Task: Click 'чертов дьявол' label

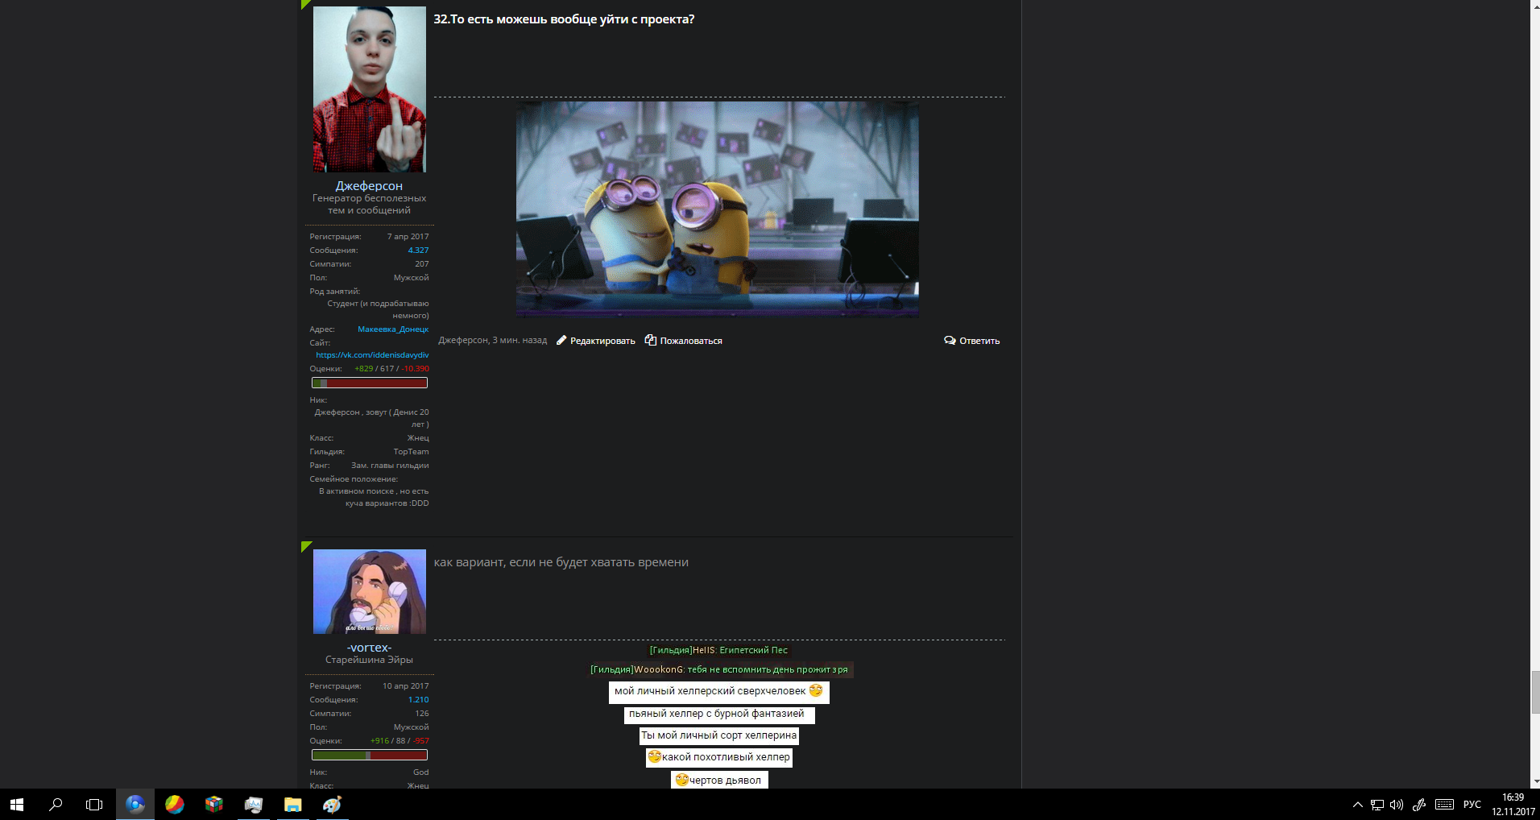Action: pos(718,780)
